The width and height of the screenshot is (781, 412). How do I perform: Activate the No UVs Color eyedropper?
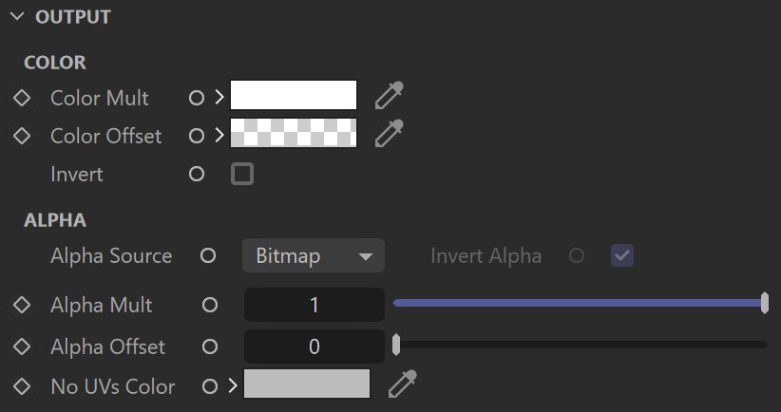click(x=403, y=384)
